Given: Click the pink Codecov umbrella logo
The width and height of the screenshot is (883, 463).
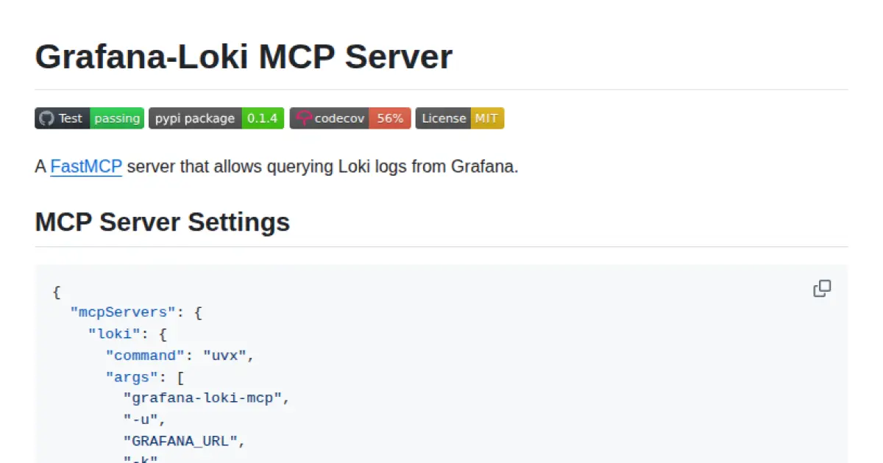Looking at the screenshot, I should 304,118.
